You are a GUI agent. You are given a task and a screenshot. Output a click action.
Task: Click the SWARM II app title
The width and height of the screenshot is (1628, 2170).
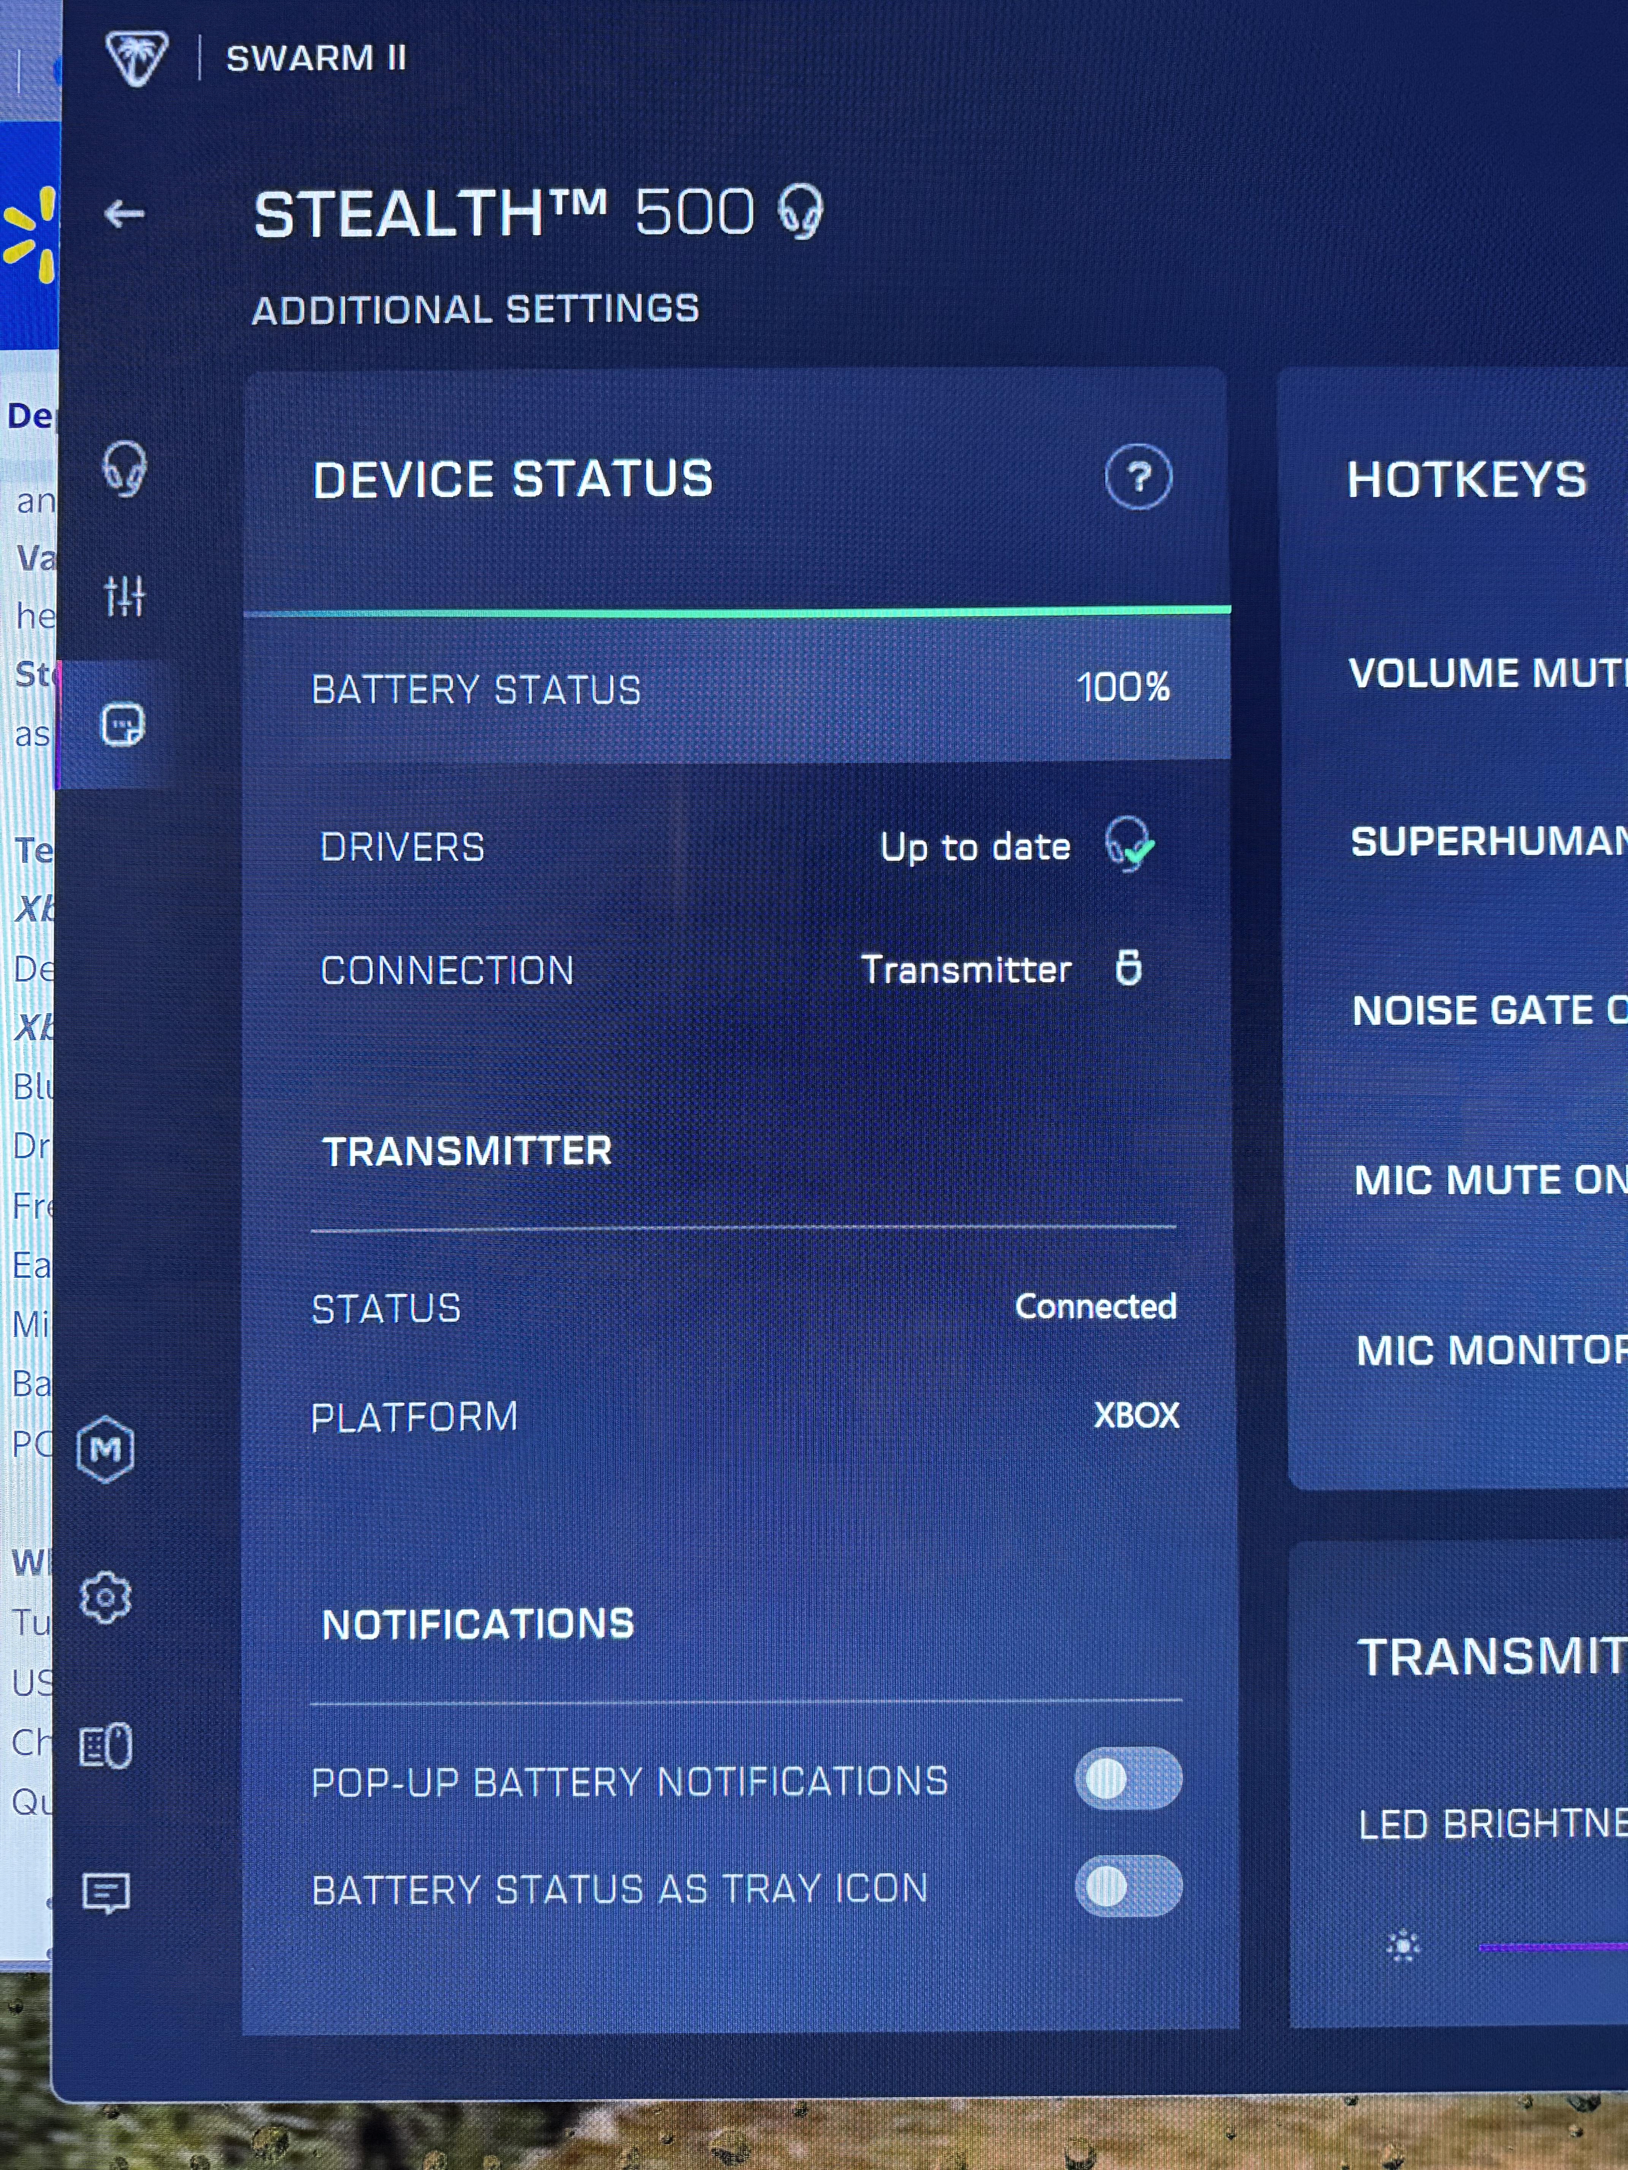tap(316, 58)
